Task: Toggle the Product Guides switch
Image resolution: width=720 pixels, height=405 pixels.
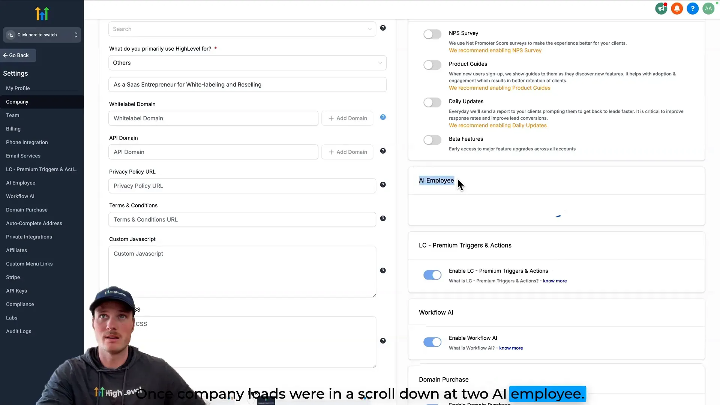Action: coord(432,65)
